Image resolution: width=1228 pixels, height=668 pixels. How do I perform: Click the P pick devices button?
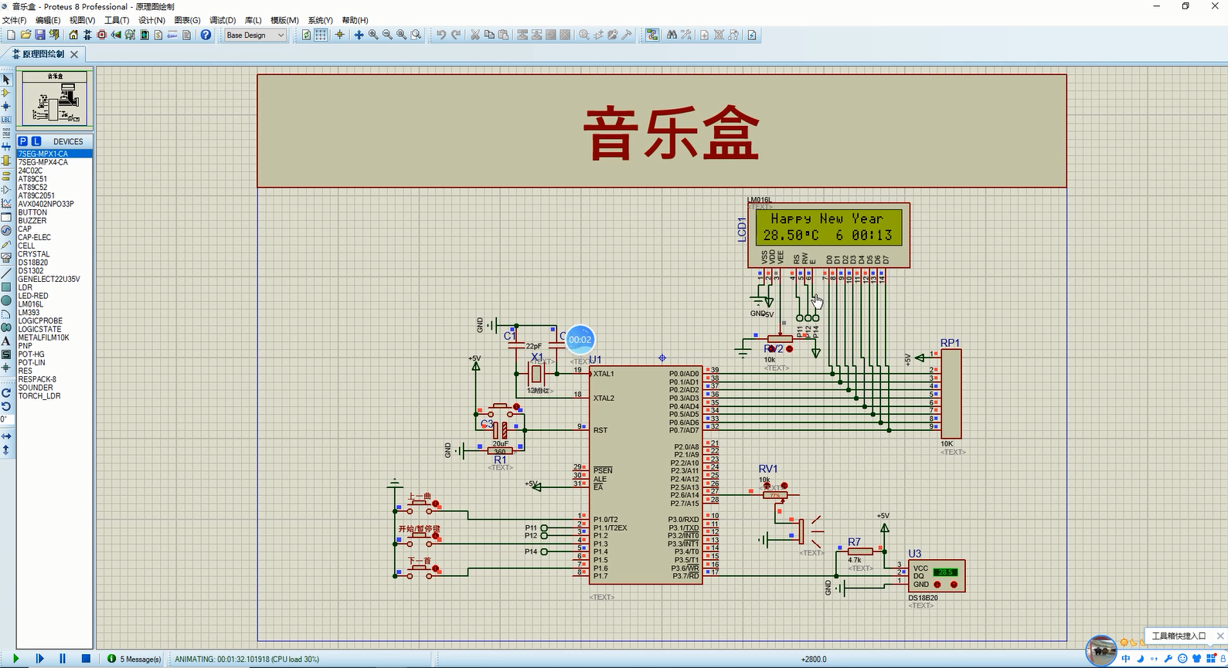click(22, 141)
